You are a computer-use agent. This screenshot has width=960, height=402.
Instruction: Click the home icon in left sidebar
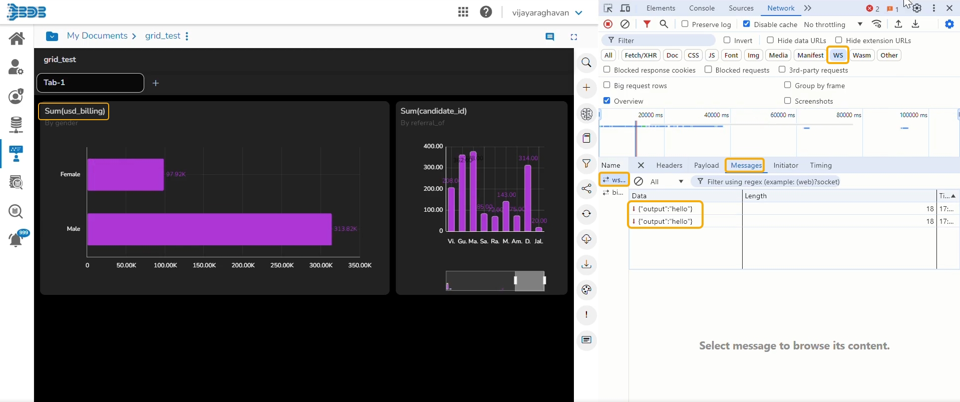(x=17, y=39)
